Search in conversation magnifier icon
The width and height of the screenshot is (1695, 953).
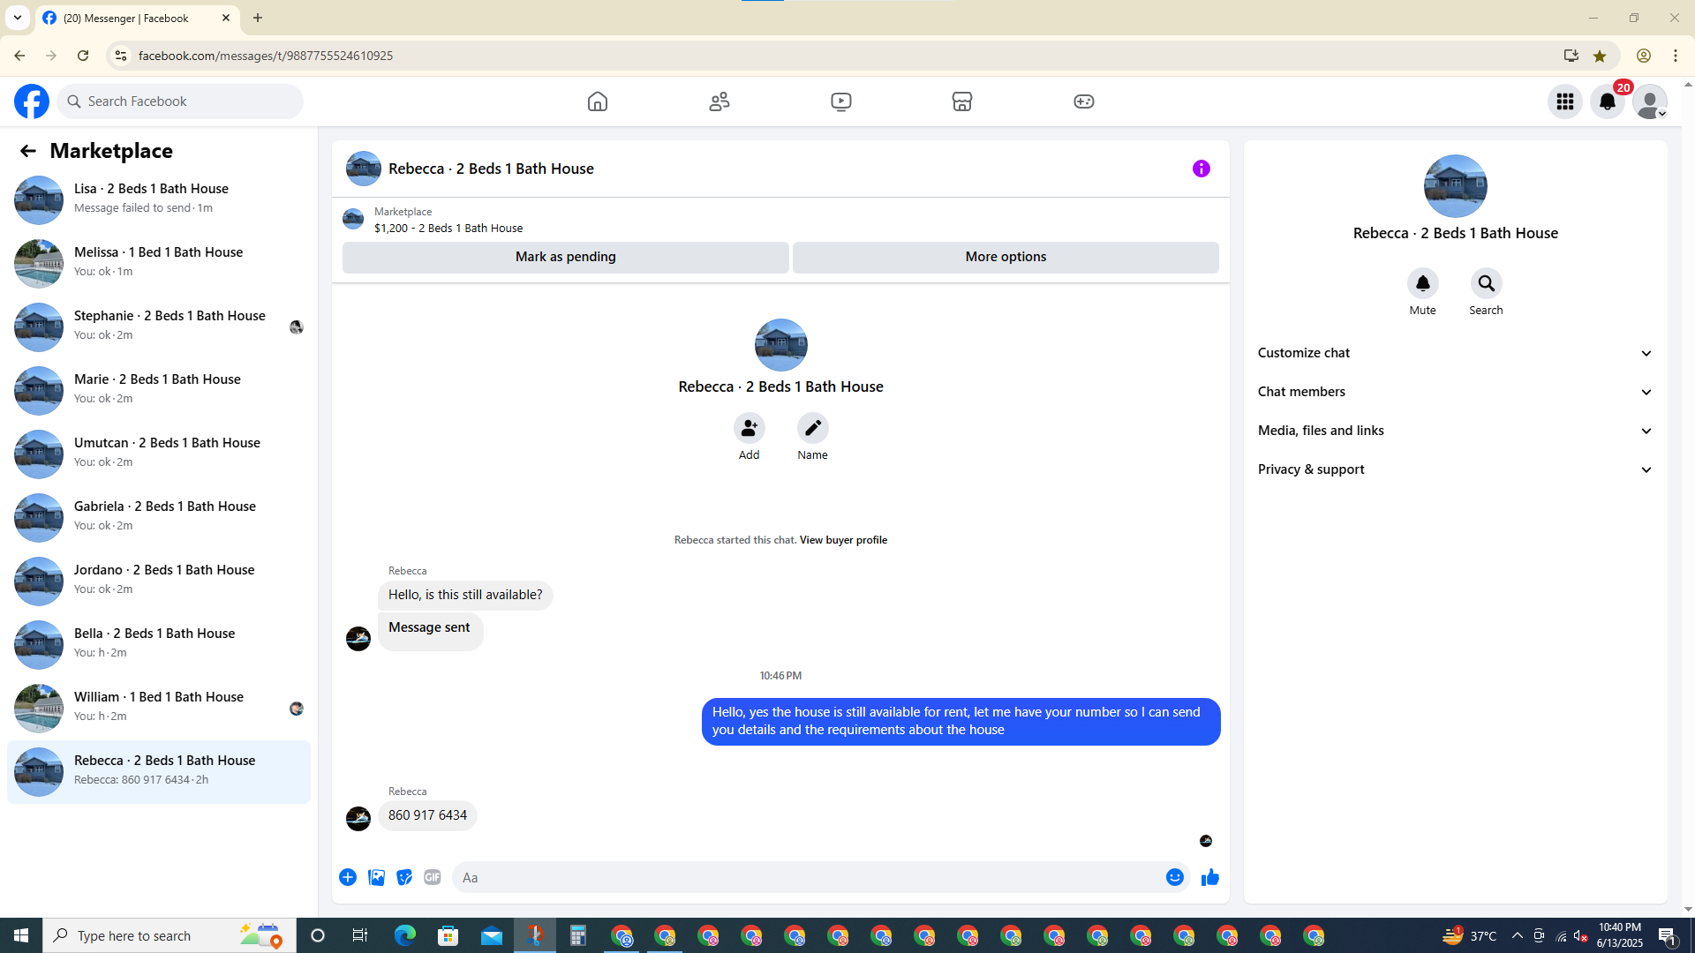1486,283
